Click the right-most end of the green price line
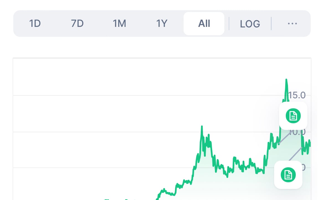 pyautogui.click(x=310, y=143)
